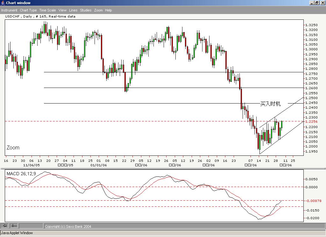Click the red 1.2256 current price marker
Viewport: 326px width, 237px height.
click(x=311, y=121)
